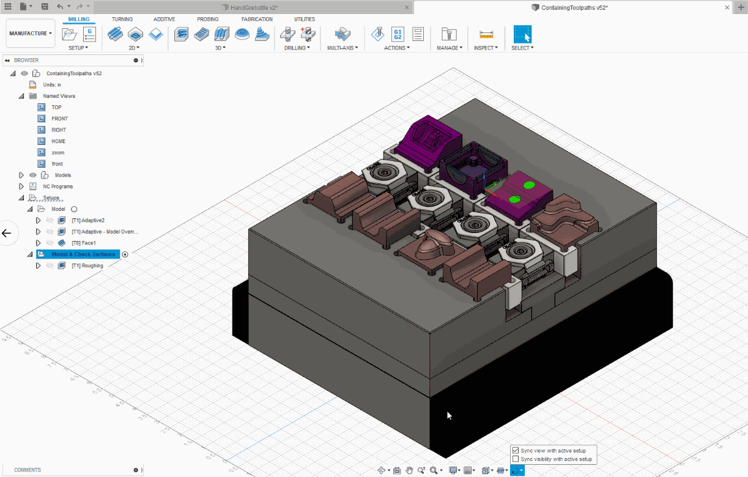748x477 pixels.
Task: Open the HandGrebottle v2 document tab
Action: [254, 7]
